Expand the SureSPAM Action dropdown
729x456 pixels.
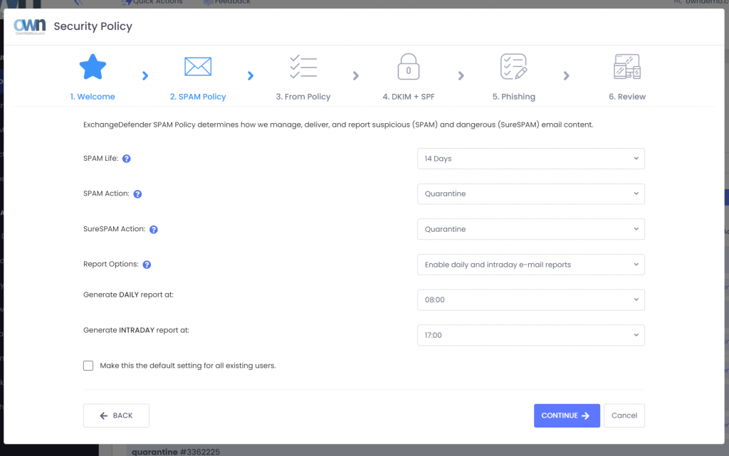coord(531,229)
